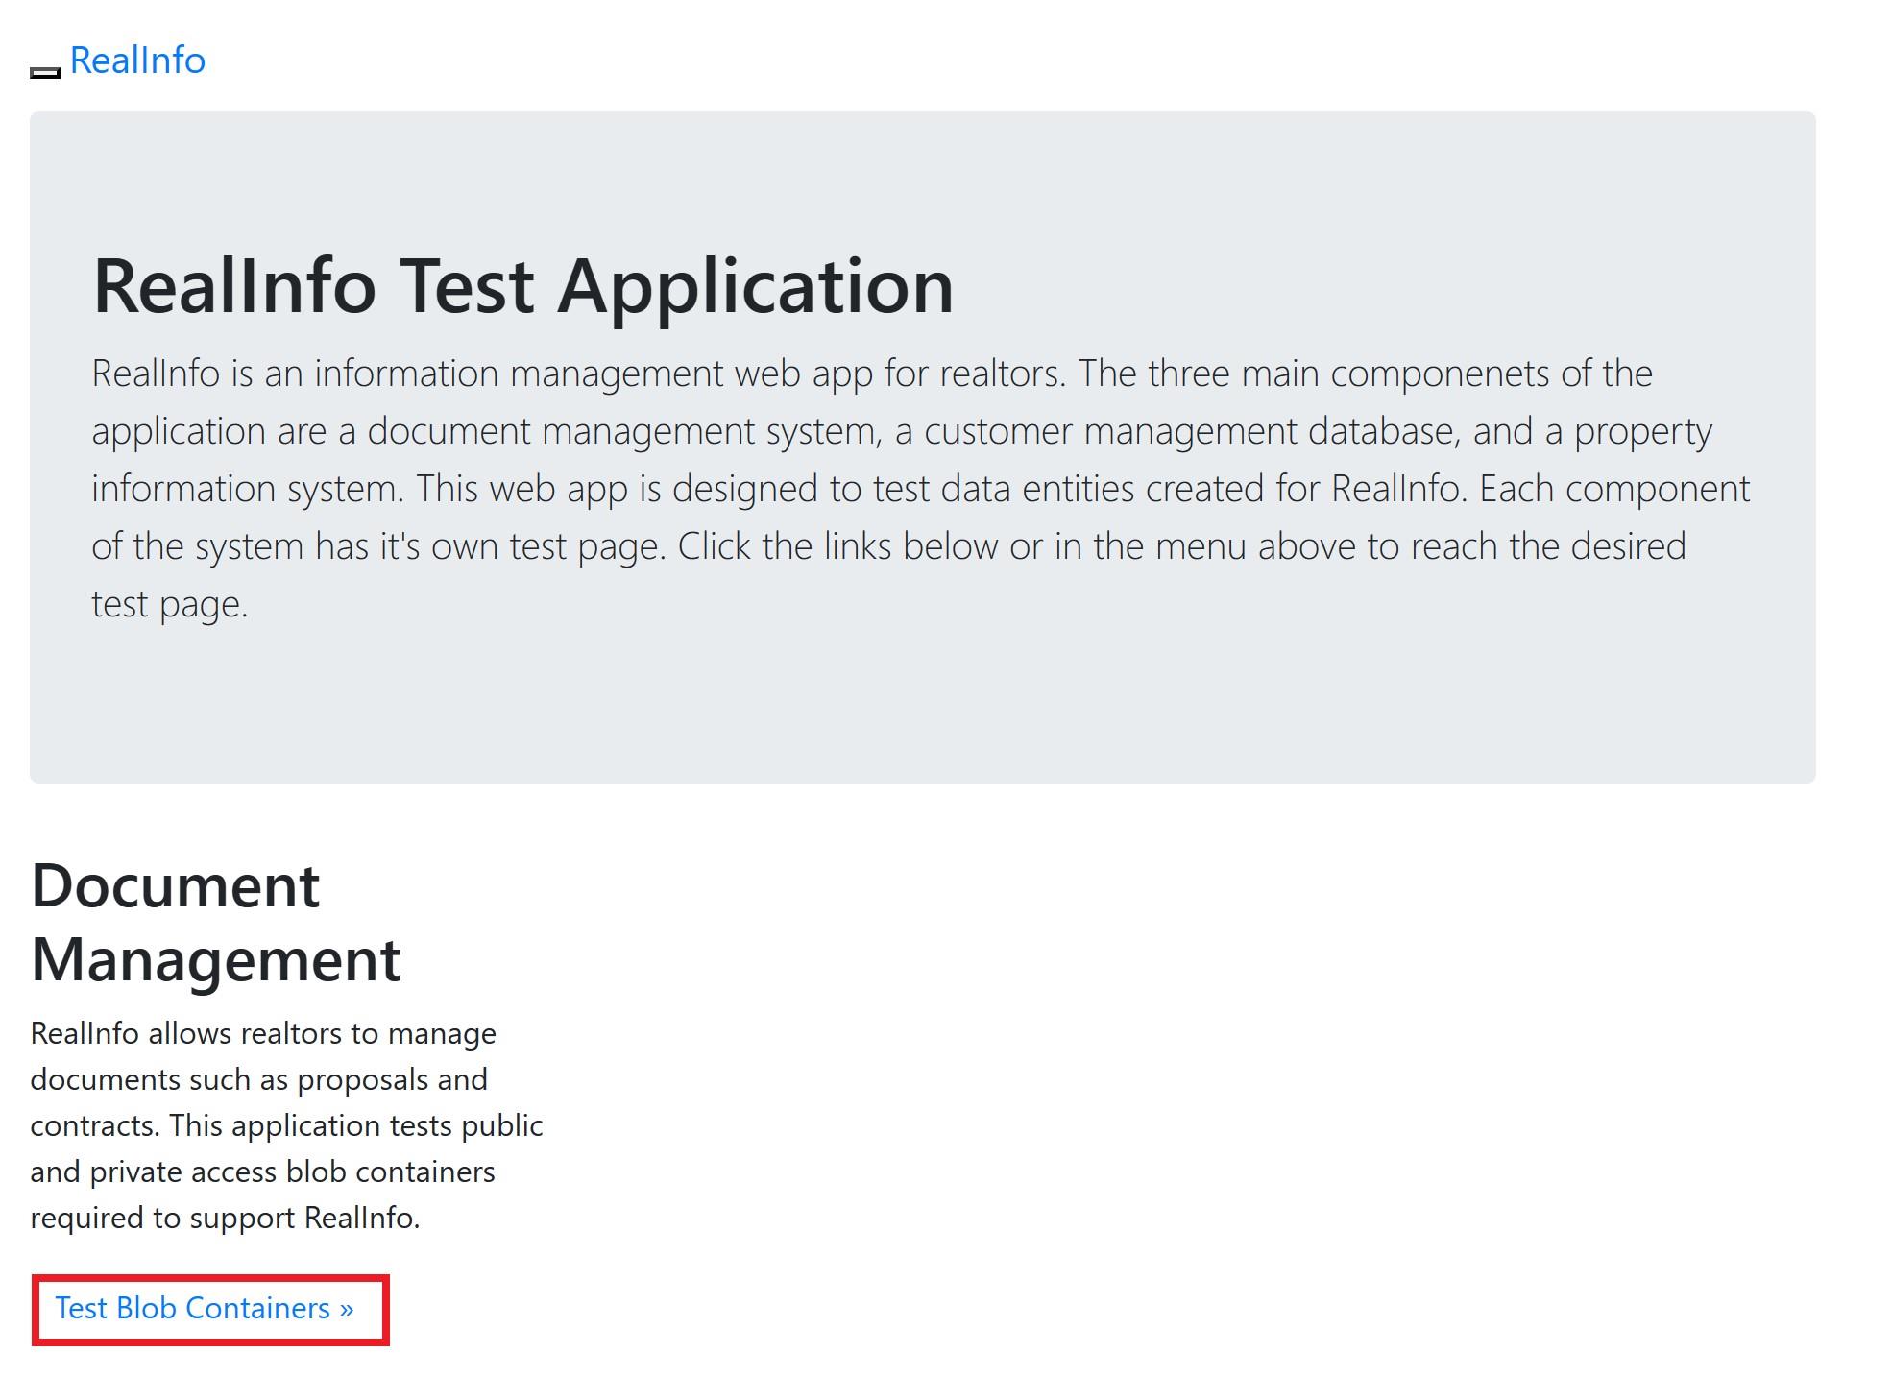Open the Test Blob Containers link
This screenshot has width=1892, height=1377.
coord(204,1309)
